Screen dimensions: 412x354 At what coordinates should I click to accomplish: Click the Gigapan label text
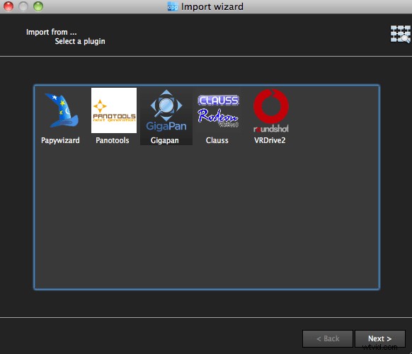point(165,140)
